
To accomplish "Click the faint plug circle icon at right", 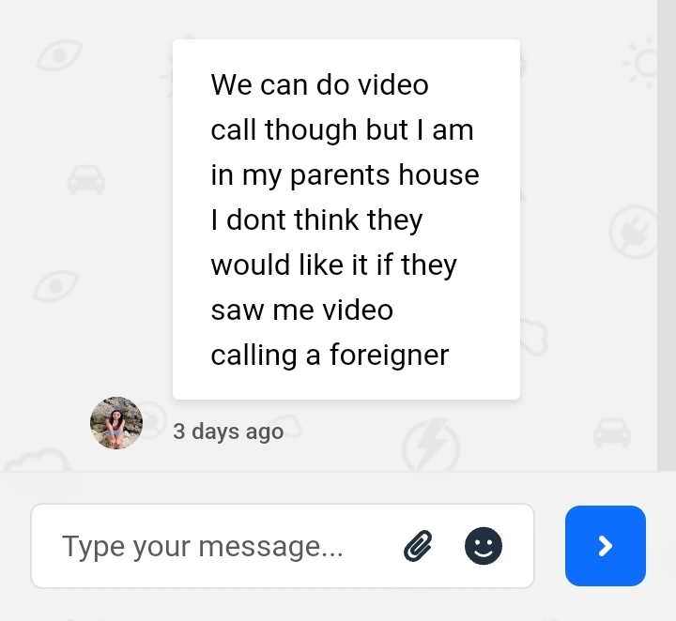I will [x=634, y=232].
